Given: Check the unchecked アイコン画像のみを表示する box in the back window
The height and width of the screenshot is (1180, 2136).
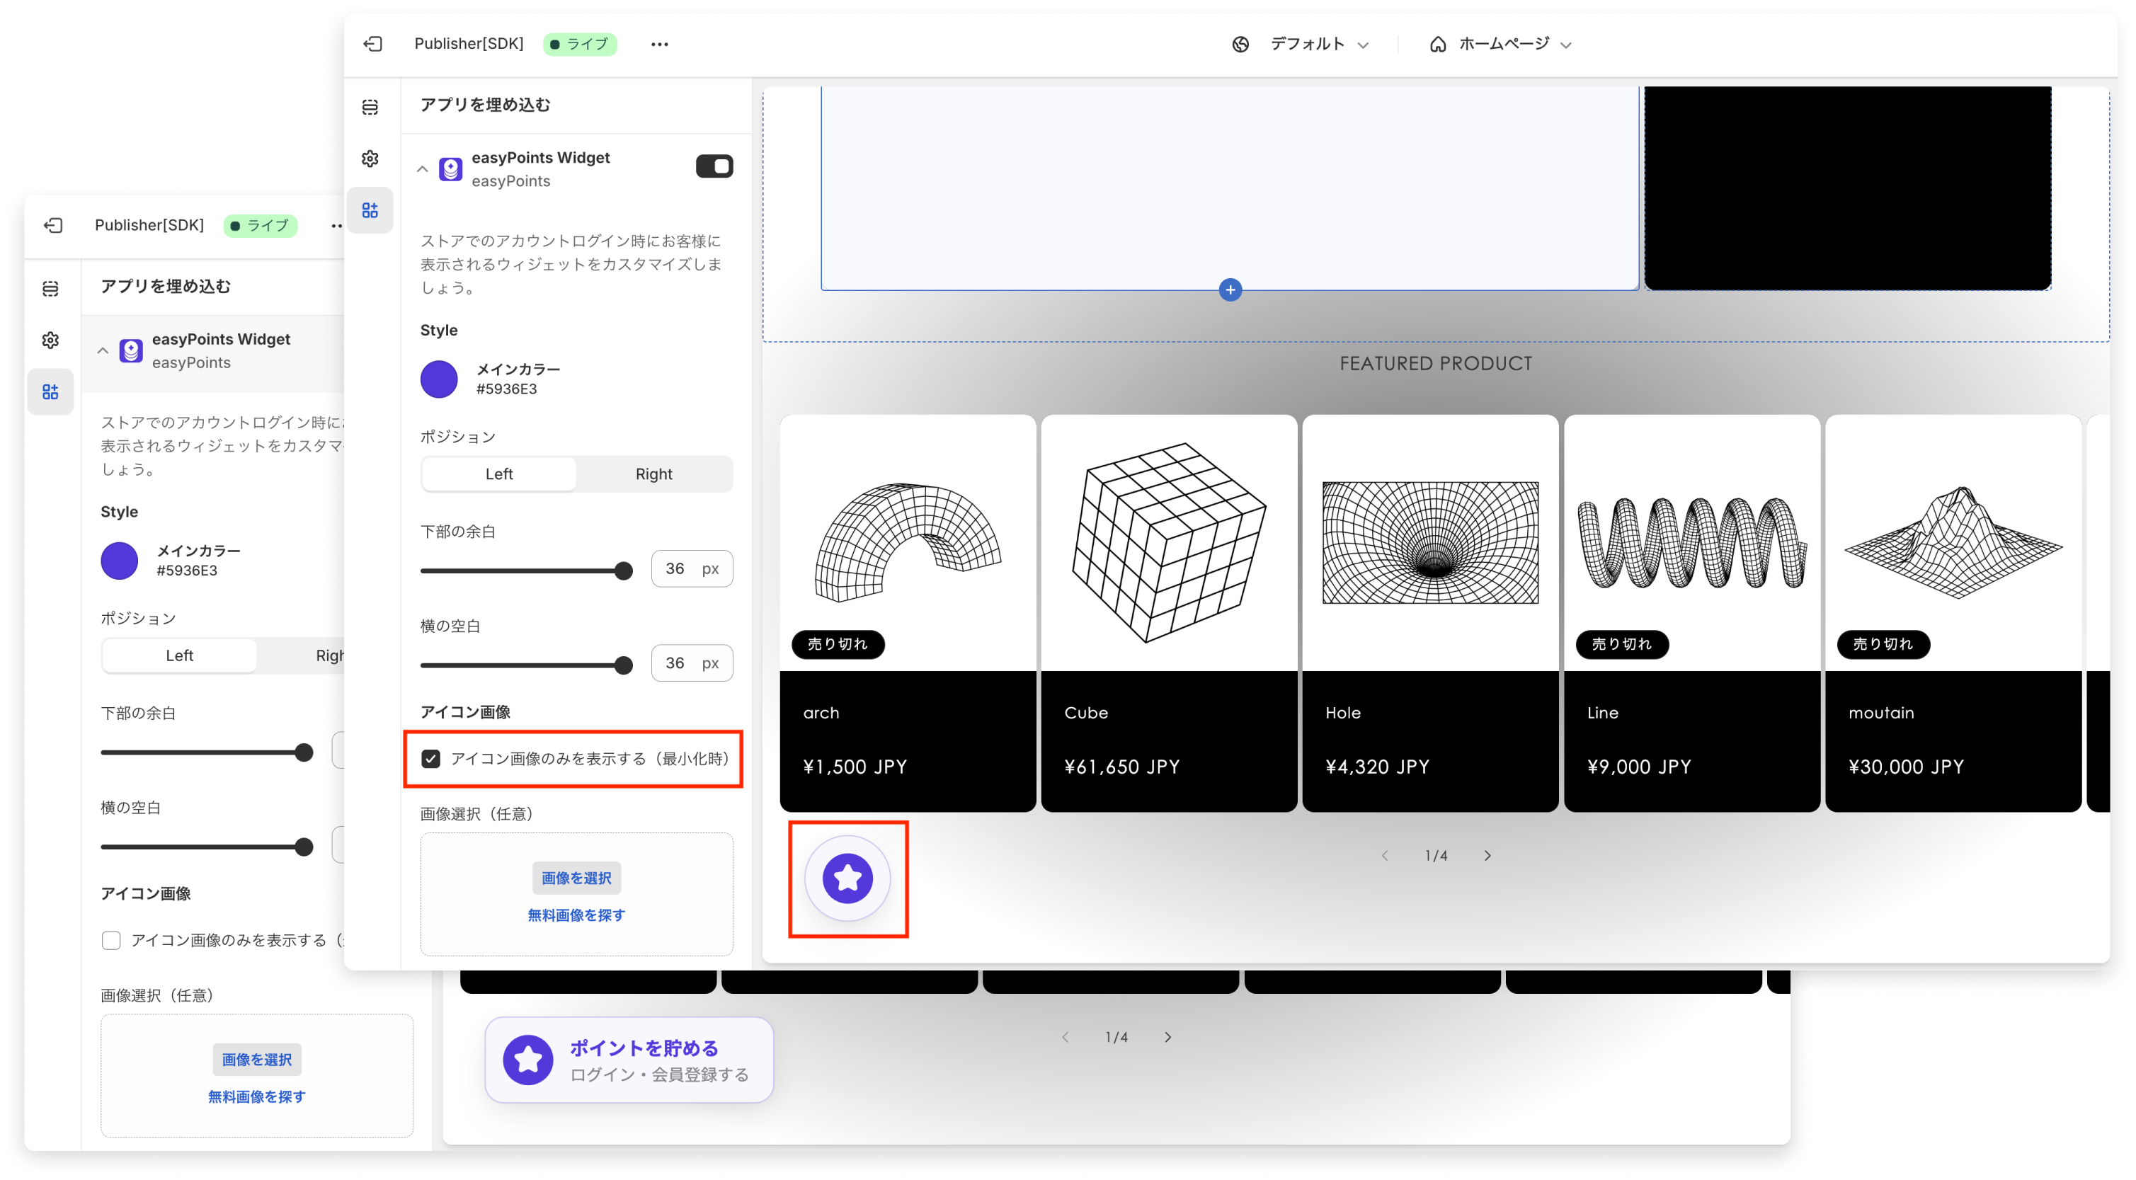Looking at the screenshot, I should point(111,940).
